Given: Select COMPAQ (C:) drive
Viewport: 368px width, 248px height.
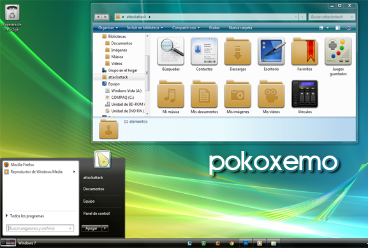Looking at the screenshot, I should pos(122,98).
